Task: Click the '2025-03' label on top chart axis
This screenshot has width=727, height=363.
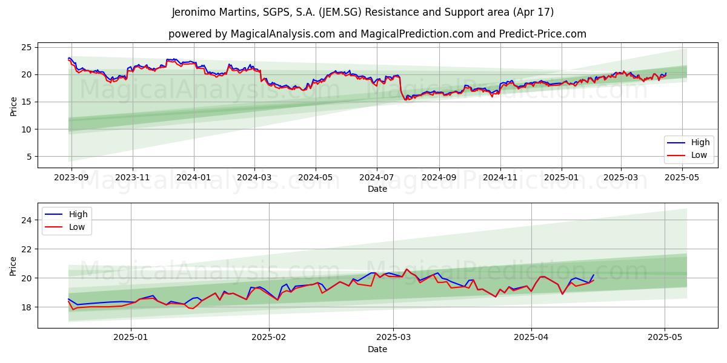Action: tap(621, 177)
